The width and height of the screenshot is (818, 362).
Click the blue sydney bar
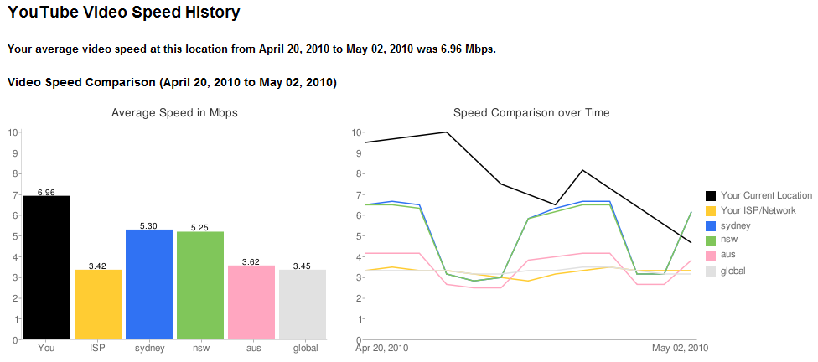pyautogui.click(x=149, y=284)
